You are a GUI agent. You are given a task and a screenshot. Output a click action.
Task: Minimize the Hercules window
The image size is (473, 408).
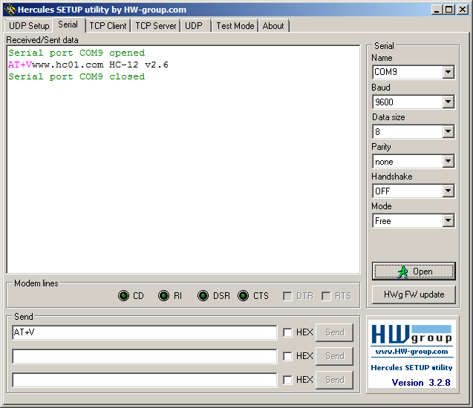(x=437, y=10)
